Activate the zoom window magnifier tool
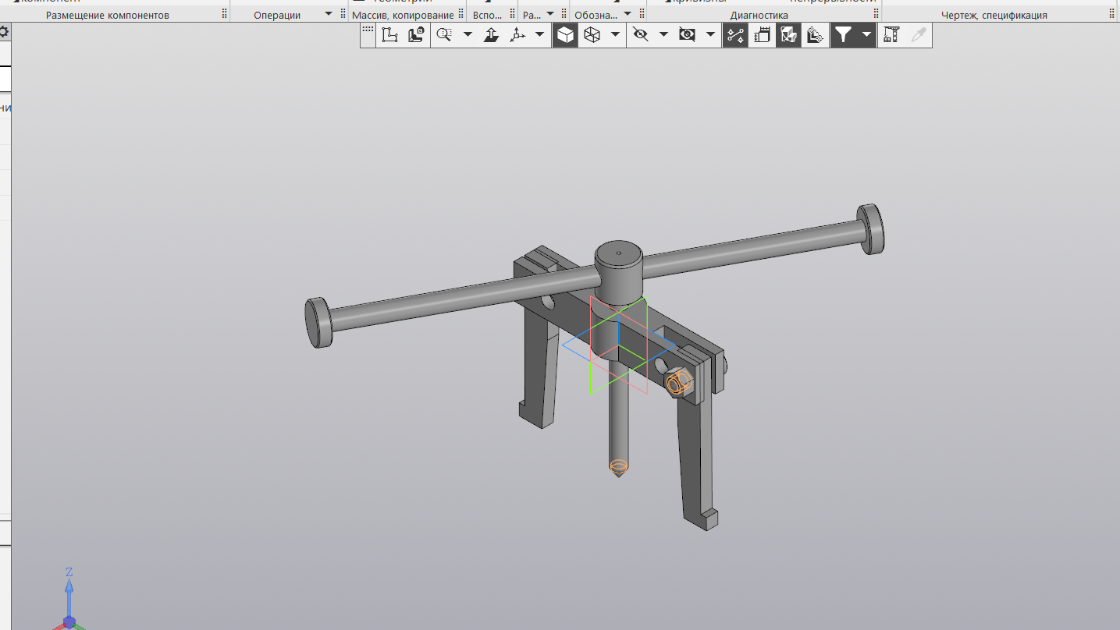The height and width of the screenshot is (630, 1120). [x=444, y=34]
